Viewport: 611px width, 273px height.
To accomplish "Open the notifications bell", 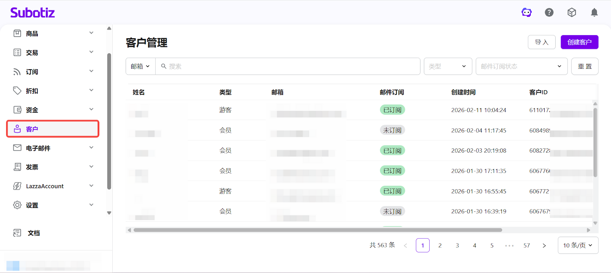I will coord(594,13).
